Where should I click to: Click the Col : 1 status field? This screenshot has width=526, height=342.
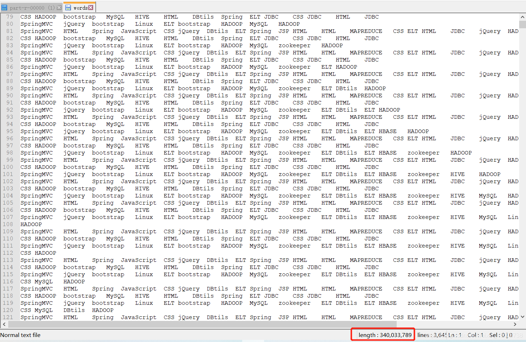(x=475, y=335)
